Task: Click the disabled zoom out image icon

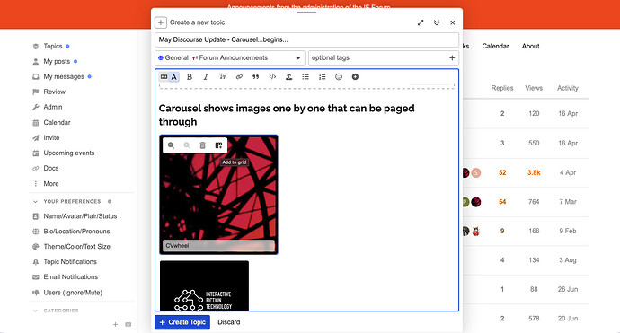Action: (x=187, y=145)
